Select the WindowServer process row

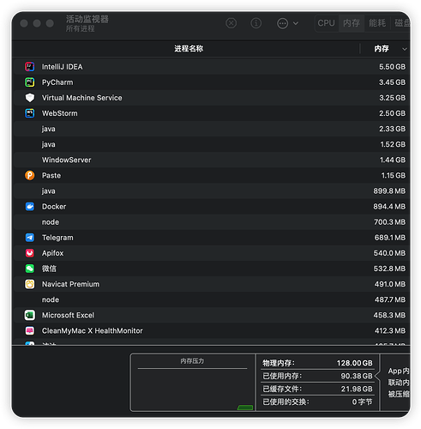point(211,160)
